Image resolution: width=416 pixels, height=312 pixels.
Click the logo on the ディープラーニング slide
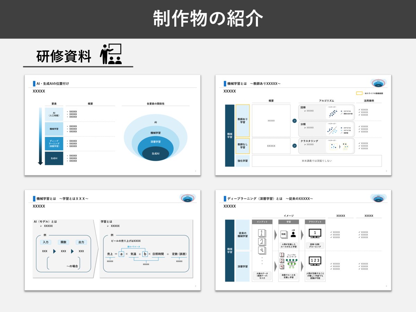(x=378, y=198)
